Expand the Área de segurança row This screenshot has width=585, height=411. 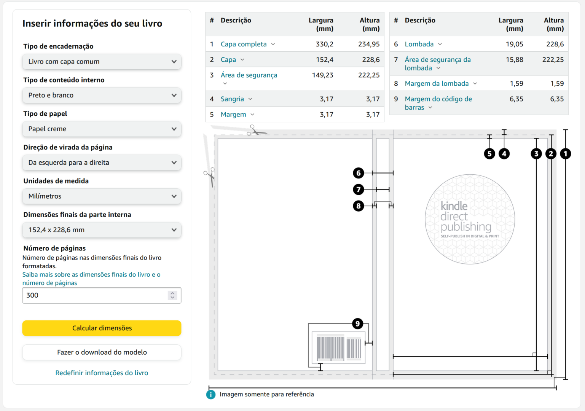point(249,79)
